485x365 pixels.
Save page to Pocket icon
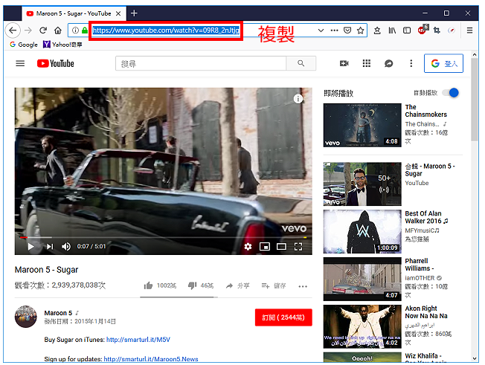coord(347,30)
